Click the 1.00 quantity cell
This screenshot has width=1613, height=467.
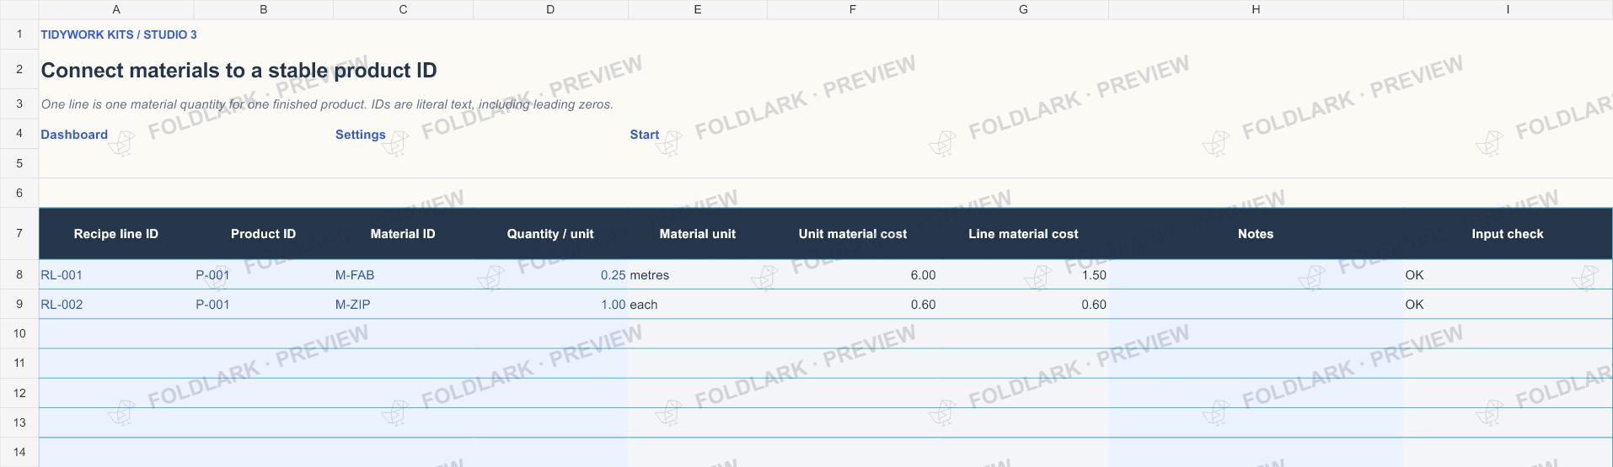click(550, 305)
